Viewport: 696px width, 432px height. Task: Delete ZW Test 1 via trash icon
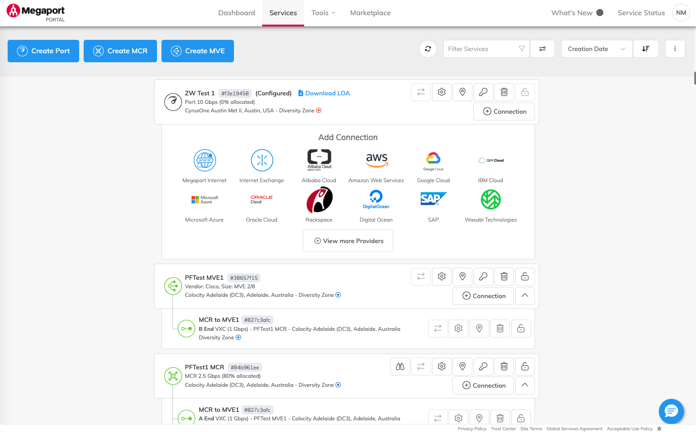click(504, 92)
